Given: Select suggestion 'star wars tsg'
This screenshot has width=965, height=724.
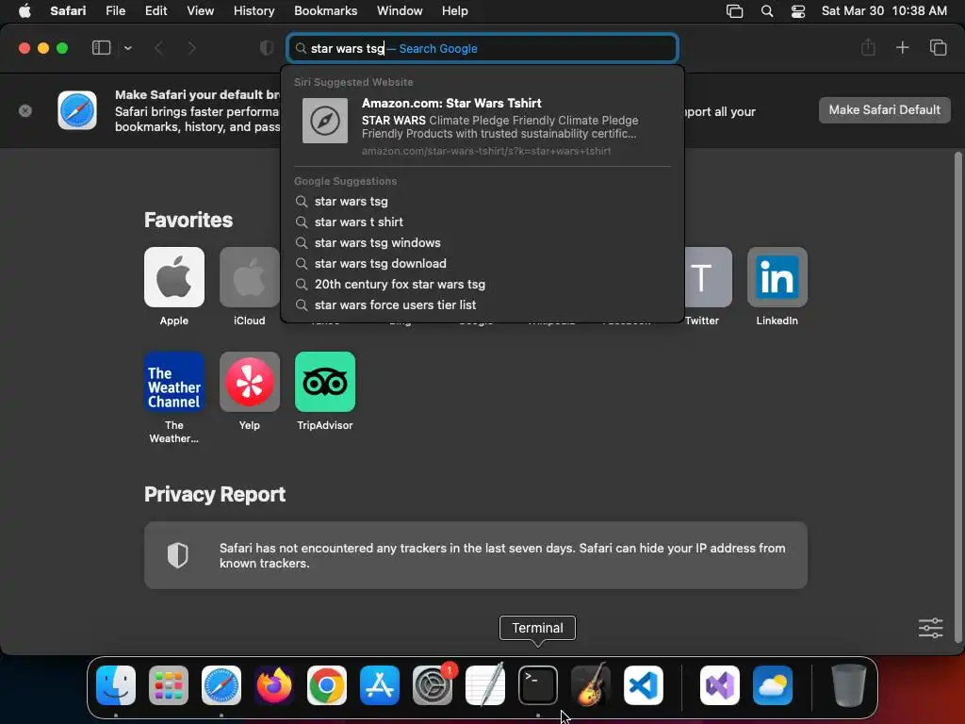Looking at the screenshot, I should click(x=482, y=202).
